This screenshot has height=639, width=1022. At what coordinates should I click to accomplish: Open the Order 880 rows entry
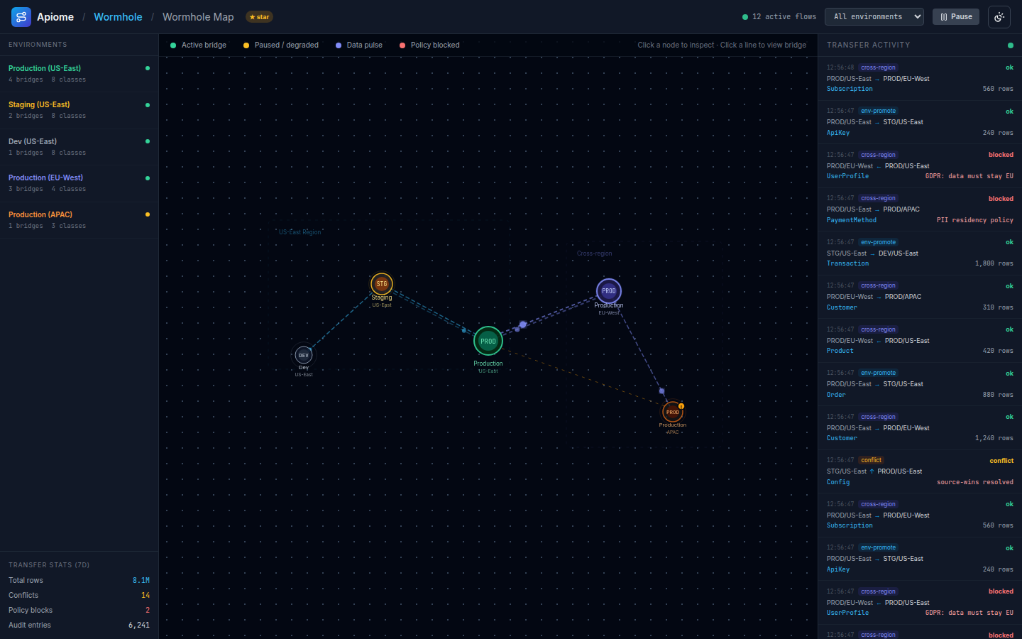tap(920, 384)
